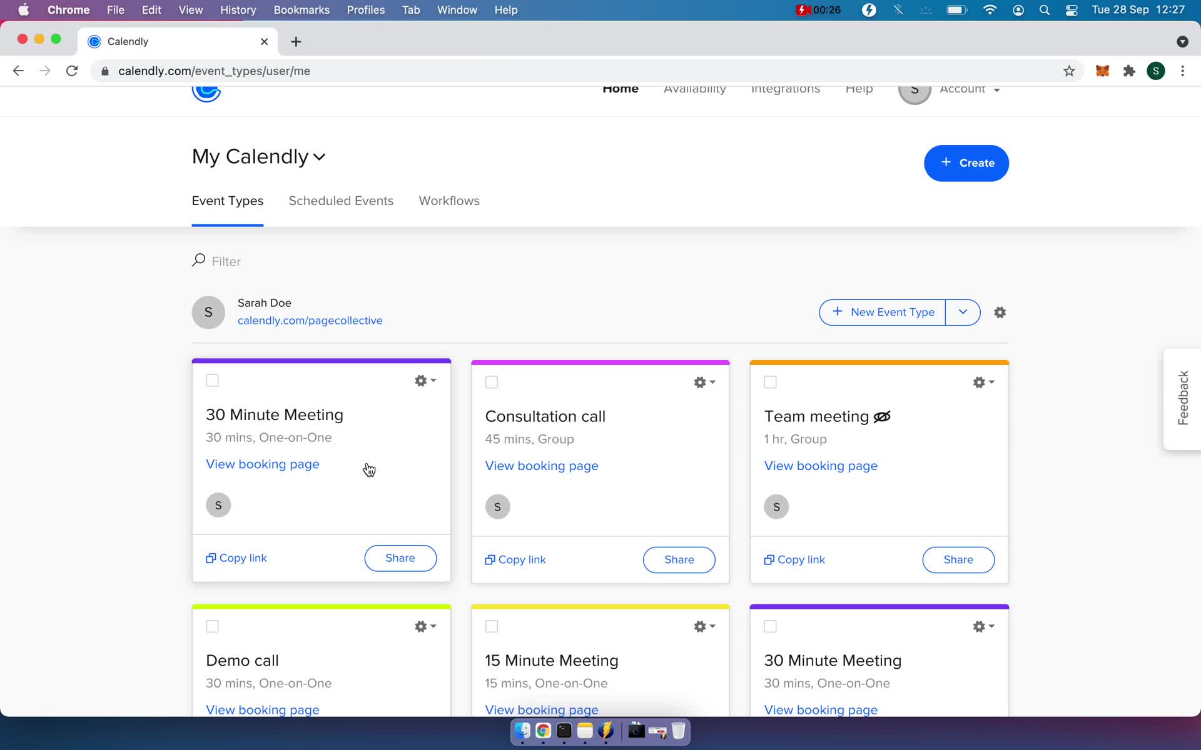Click the browser address bar URL
Viewport: 1201px width, 750px height.
coord(214,71)
